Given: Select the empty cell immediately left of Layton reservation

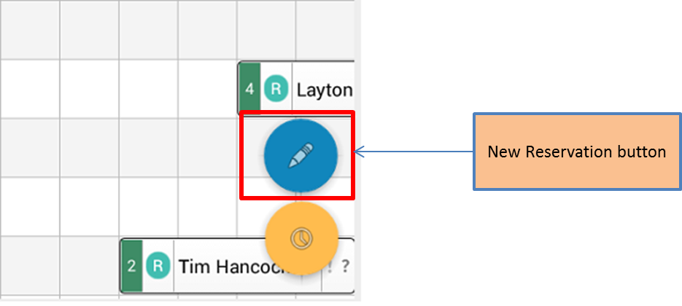Looking at the screenshot, I should pos(207,89).
